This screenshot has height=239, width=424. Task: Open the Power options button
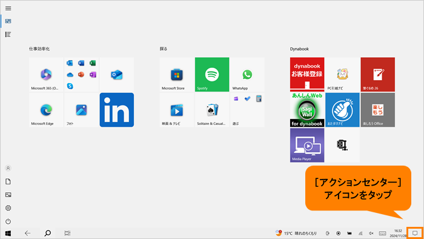[x=8, y=221]
